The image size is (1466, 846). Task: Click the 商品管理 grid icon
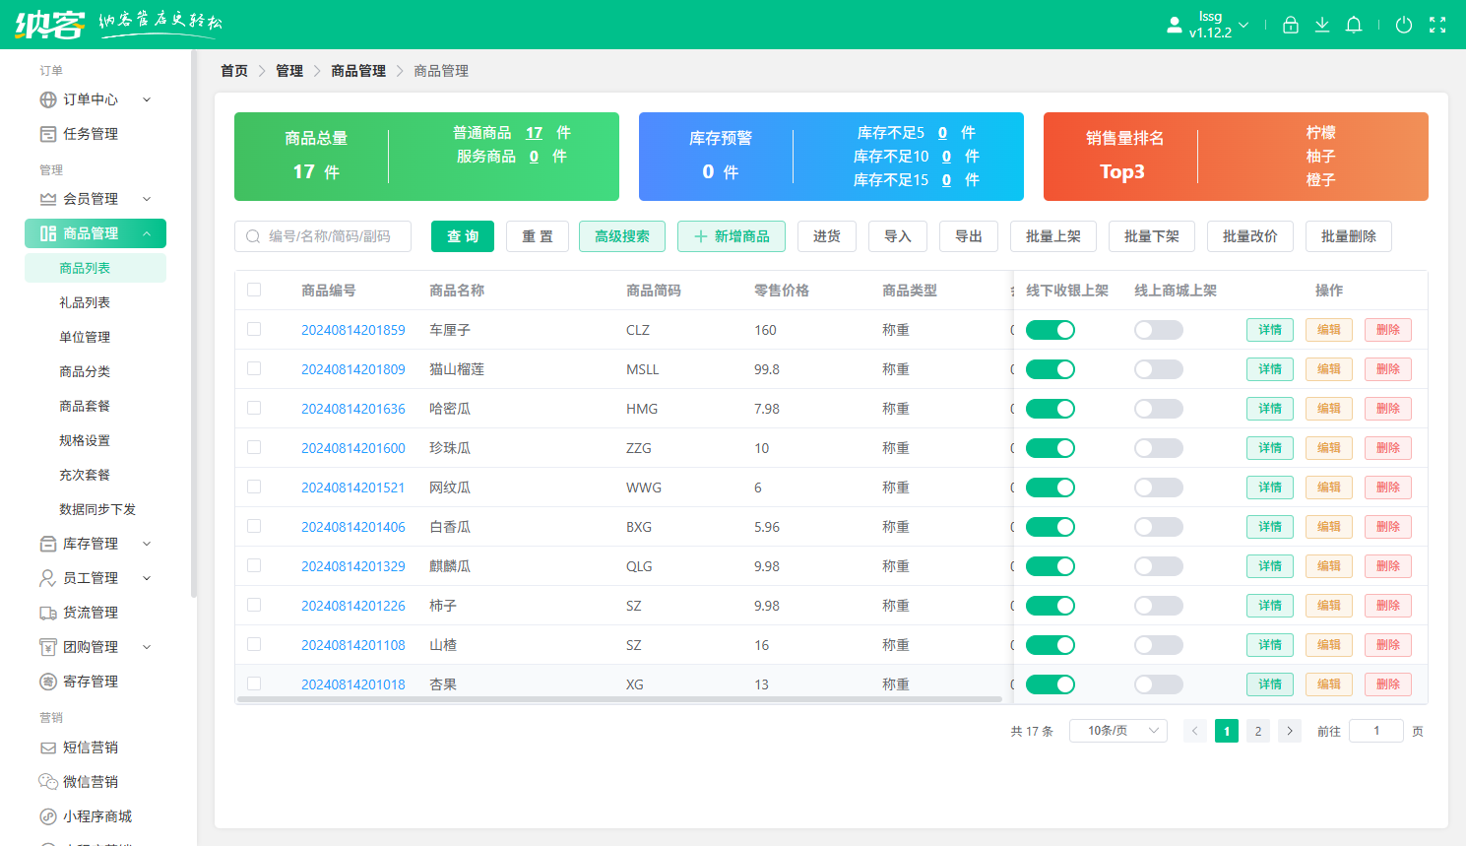[x=48, y=233]
